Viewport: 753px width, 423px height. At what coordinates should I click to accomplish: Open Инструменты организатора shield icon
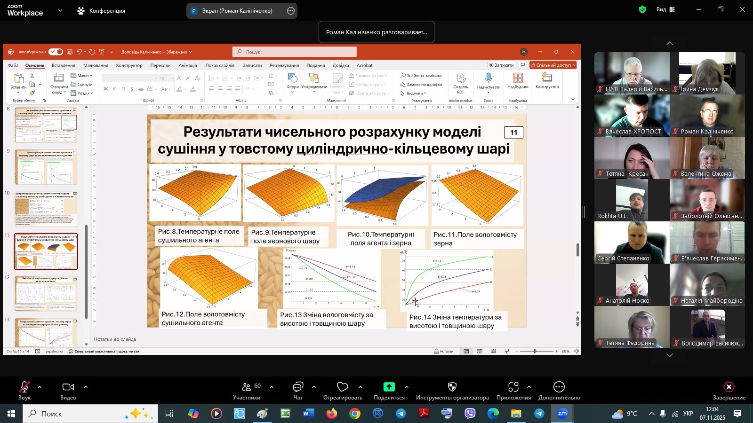452,387
